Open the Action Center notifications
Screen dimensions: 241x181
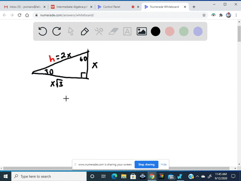233,176
